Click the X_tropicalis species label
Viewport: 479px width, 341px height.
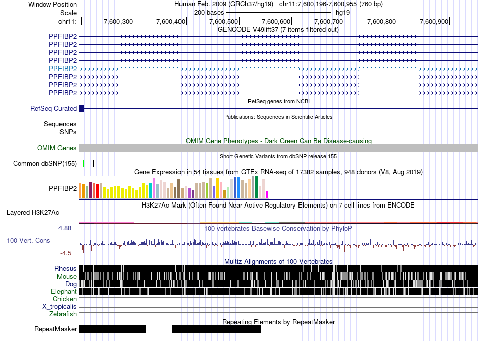pos(59,307)
